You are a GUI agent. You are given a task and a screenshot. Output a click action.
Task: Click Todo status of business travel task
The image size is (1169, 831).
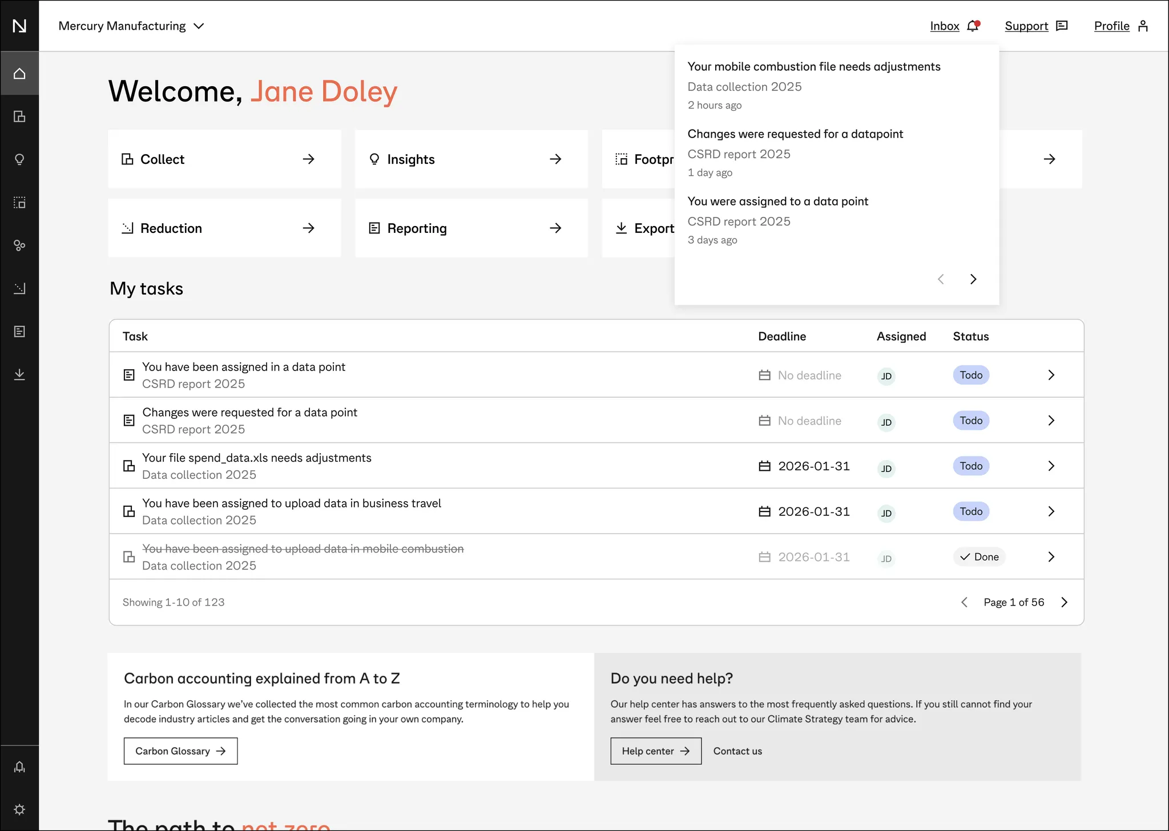click(x=970, y=511)
